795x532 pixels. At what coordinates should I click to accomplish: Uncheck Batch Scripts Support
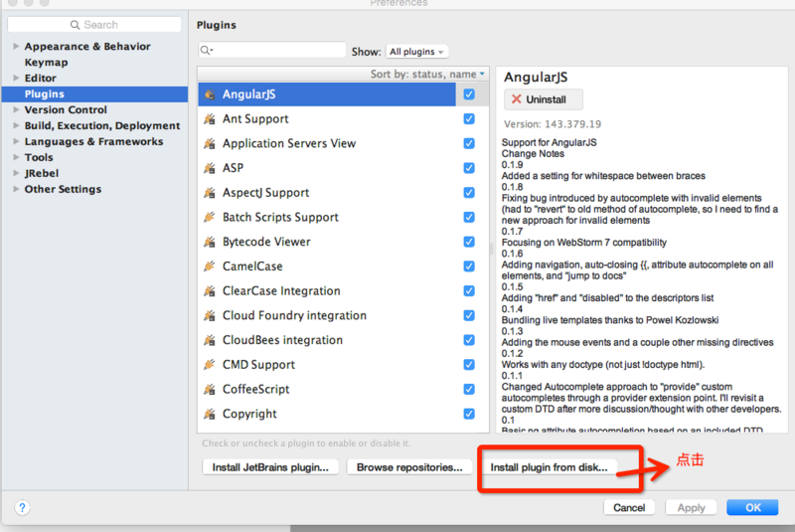tap(469, 217)
